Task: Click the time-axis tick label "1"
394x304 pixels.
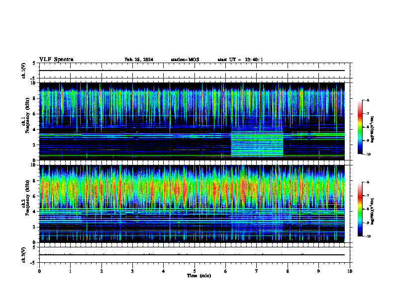Action: [70, 271]
